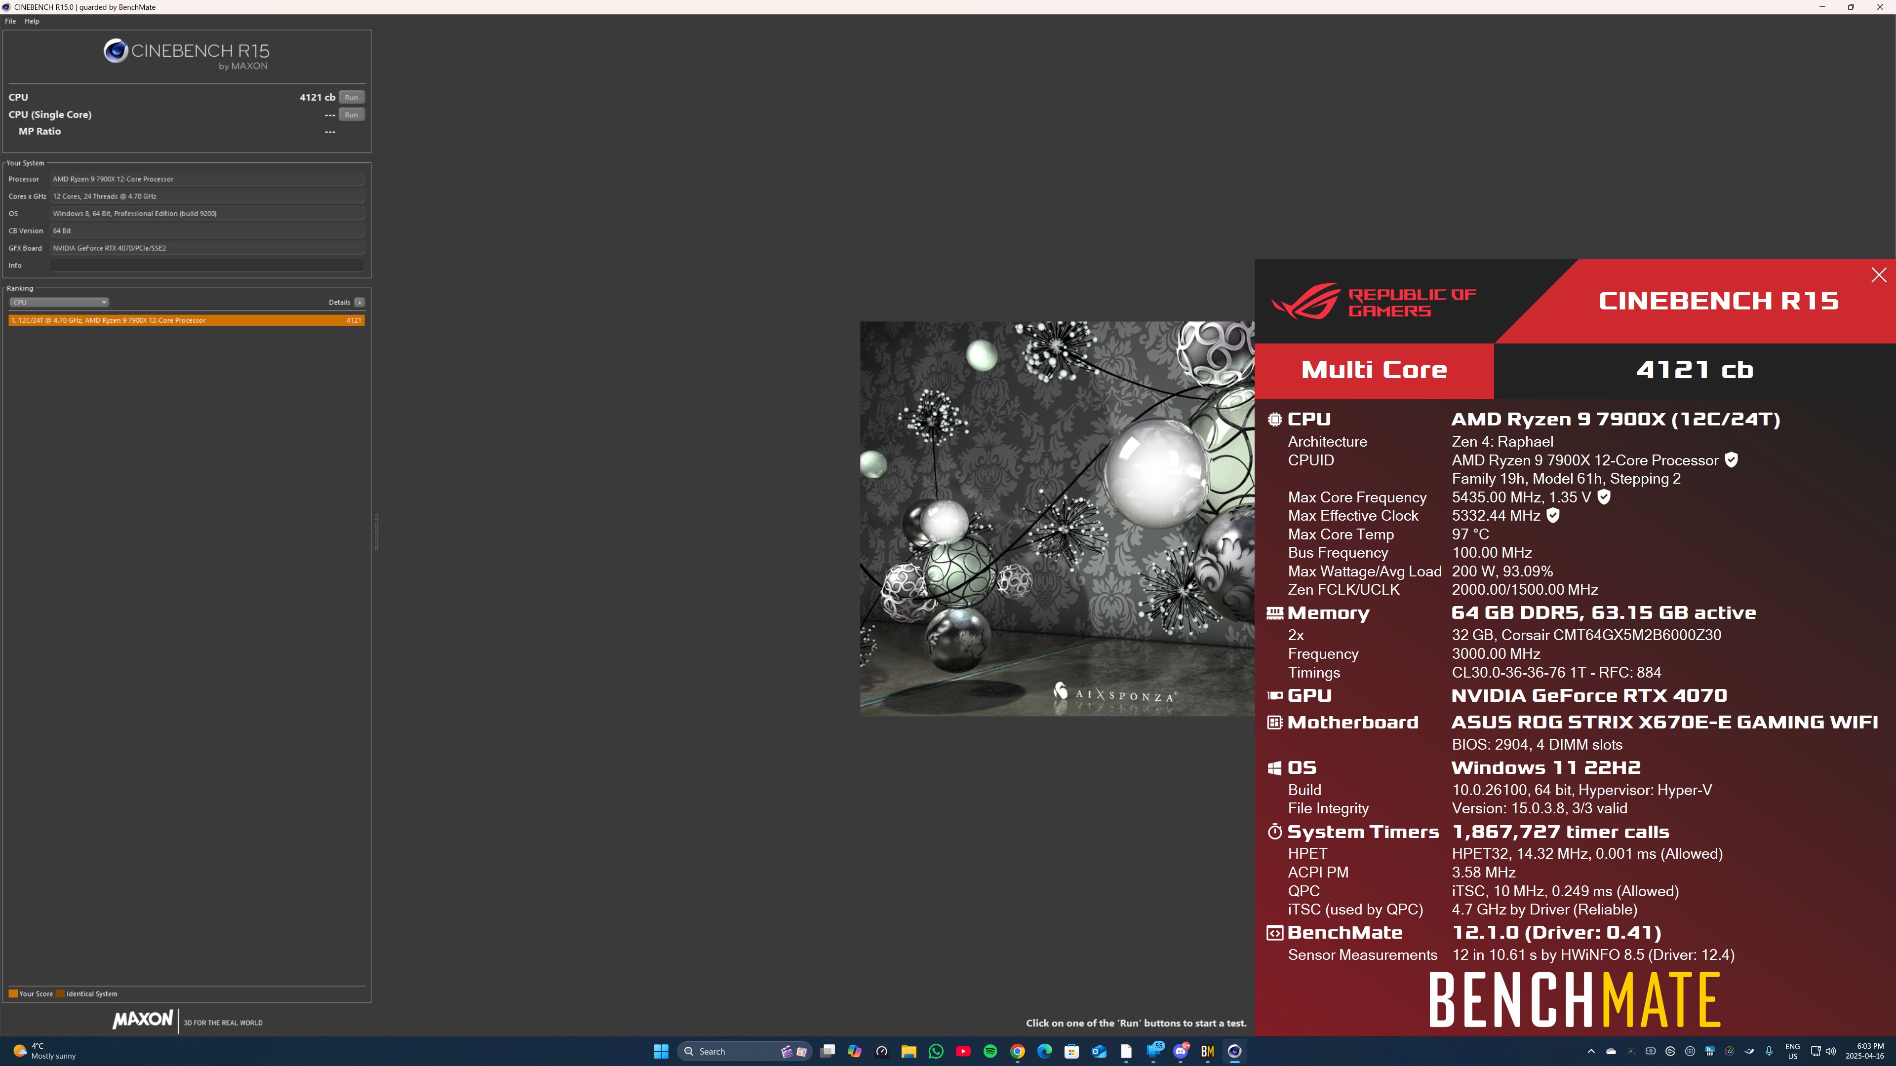Run the CPU (Single Core) test

pos(351,115)
